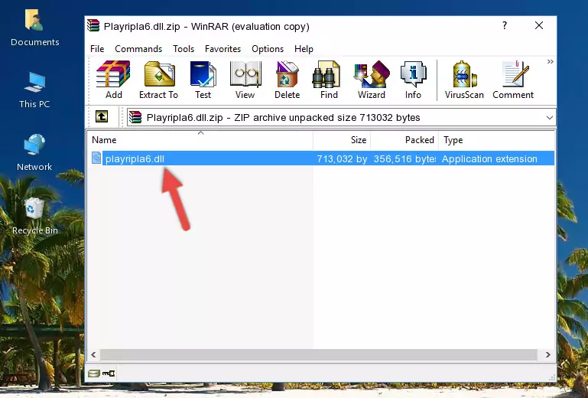
Task: Start VirusScan on the archive
Action: (464, 80)
